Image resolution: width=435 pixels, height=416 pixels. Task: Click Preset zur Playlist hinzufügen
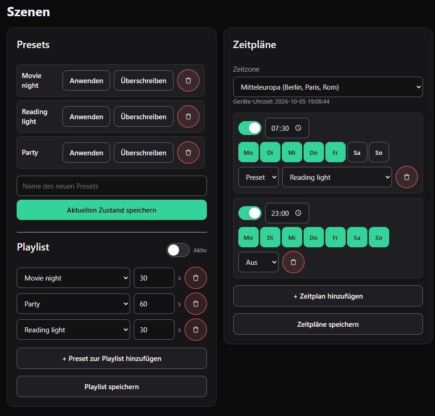click(x=112, y=358)
